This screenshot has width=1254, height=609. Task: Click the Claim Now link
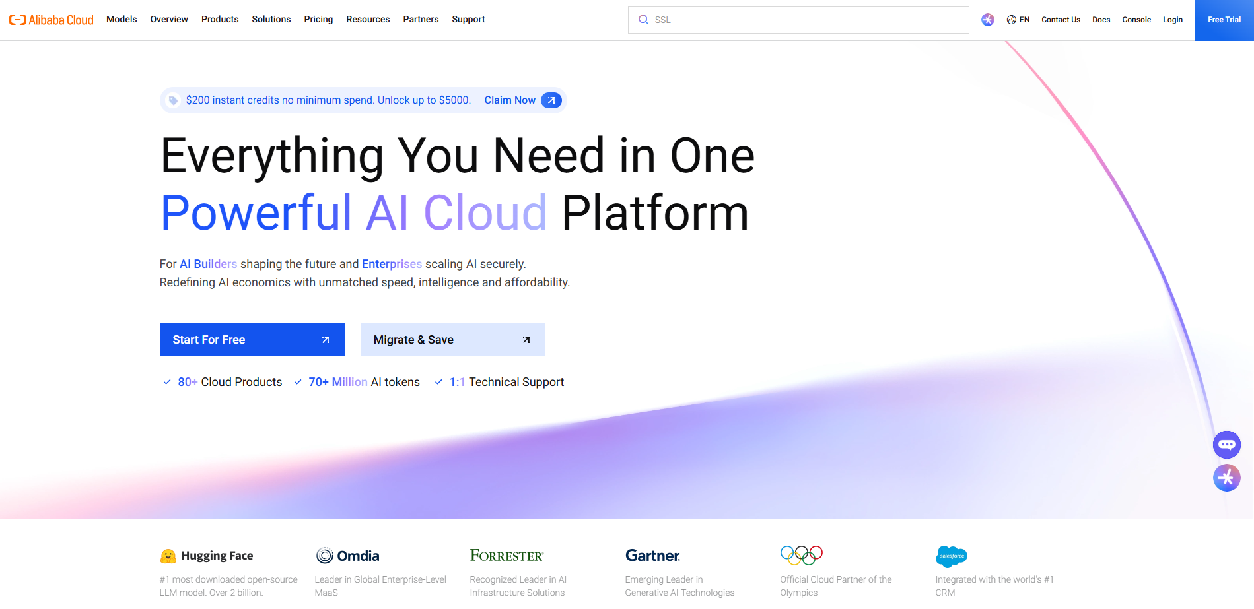click(510, 100)
